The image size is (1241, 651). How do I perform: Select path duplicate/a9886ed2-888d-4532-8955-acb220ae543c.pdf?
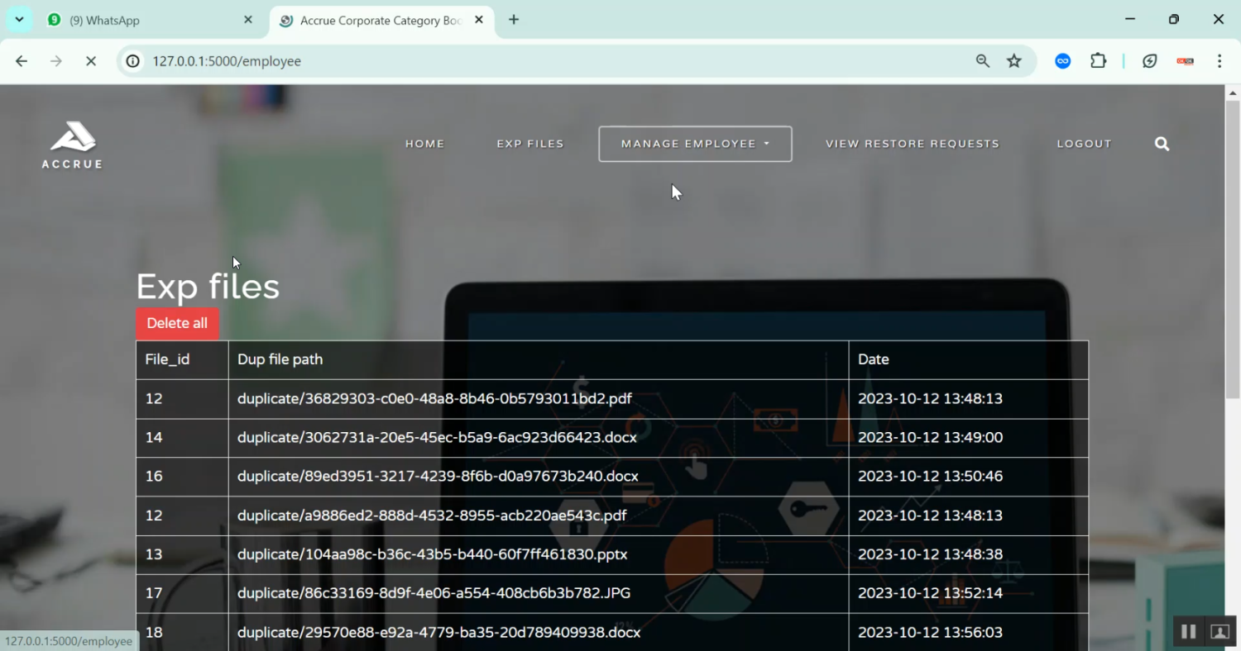[x=432, y=515]
